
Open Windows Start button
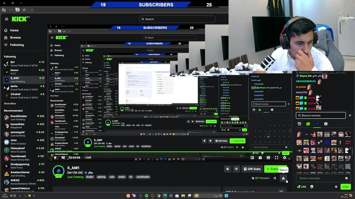click(226, 196)
